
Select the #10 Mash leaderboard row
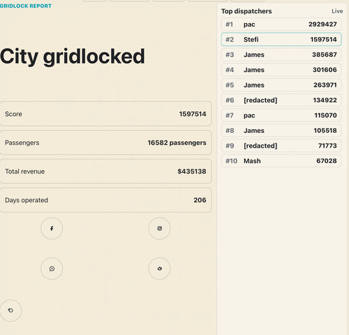(x=281, y=161)
